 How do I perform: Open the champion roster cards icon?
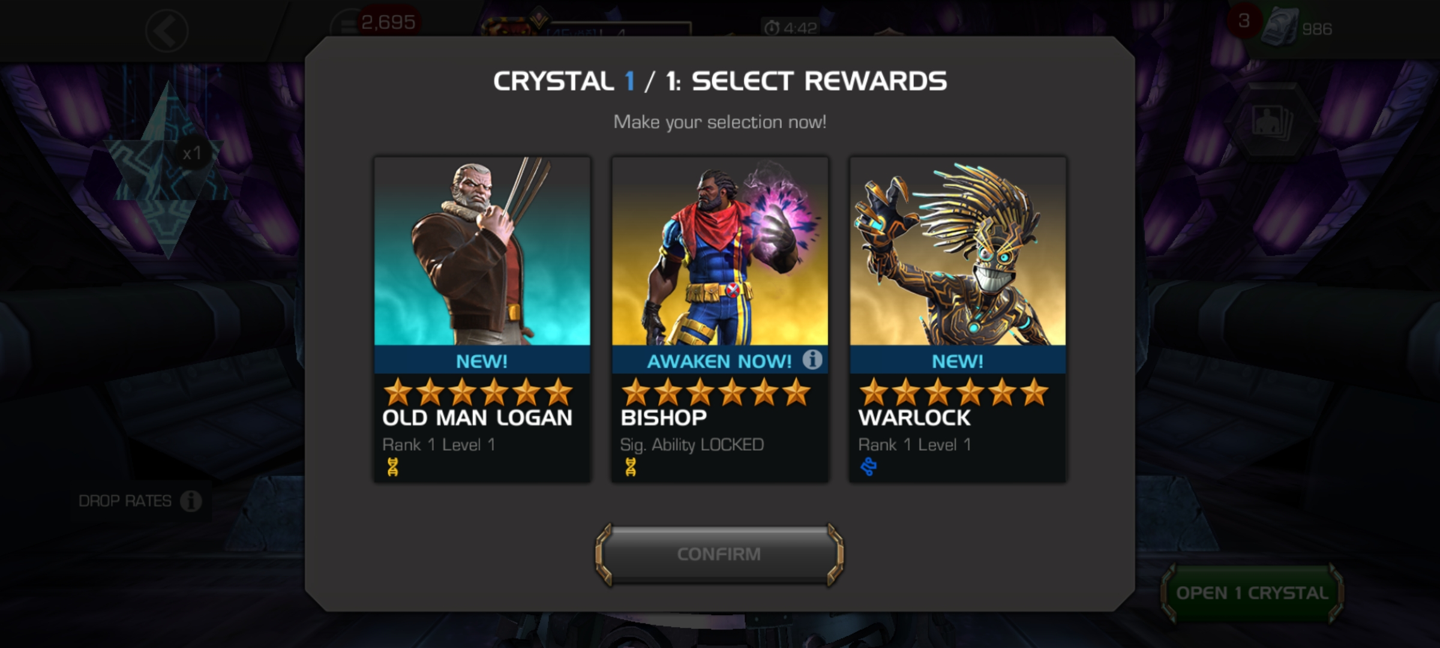point(1273,122)
